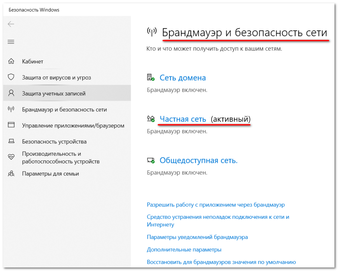The width and height of the screenshot is (338, 271).
Task: Click the Дополнительные параметры link
Action: [x=184, y=250]
